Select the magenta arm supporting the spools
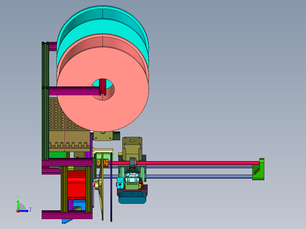 pos(74,91)
